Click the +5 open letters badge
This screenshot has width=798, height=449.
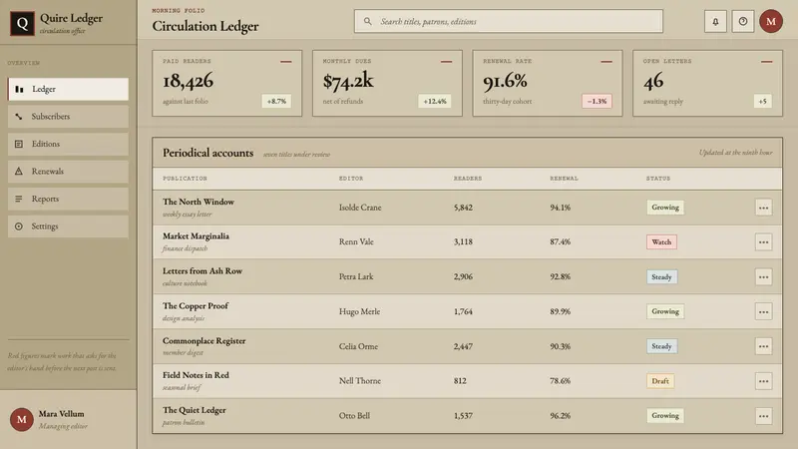(762, 102)
